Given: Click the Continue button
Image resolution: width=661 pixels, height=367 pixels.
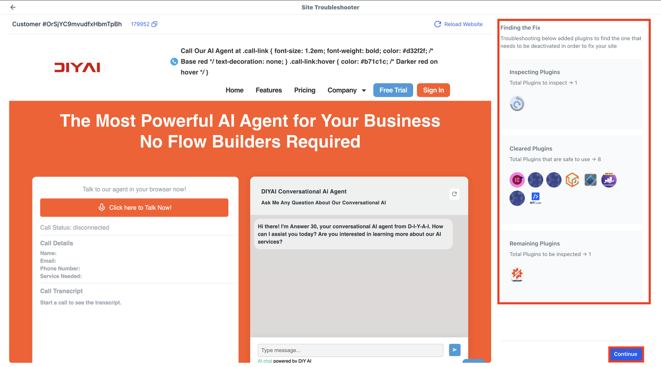Looking at the screenshot, I should pos(626,354).
